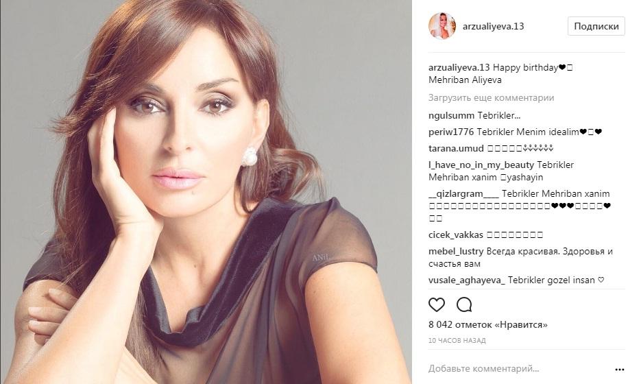Load more comments via Загрузить еще комментарии
Image resolution: width=628 pixels, height=384 pixels.
point(491,97)
